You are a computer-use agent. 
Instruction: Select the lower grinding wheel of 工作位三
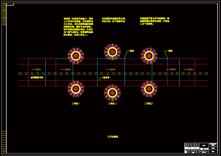click(149, 89)
